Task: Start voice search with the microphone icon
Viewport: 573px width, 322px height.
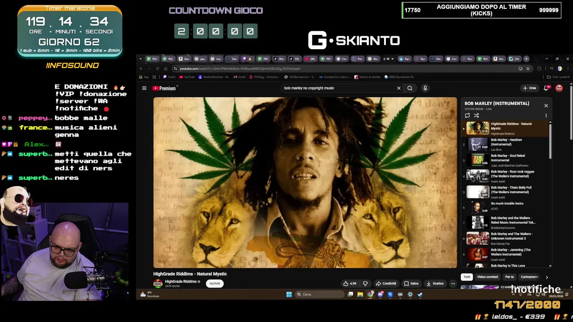Action: pos(425,88)
